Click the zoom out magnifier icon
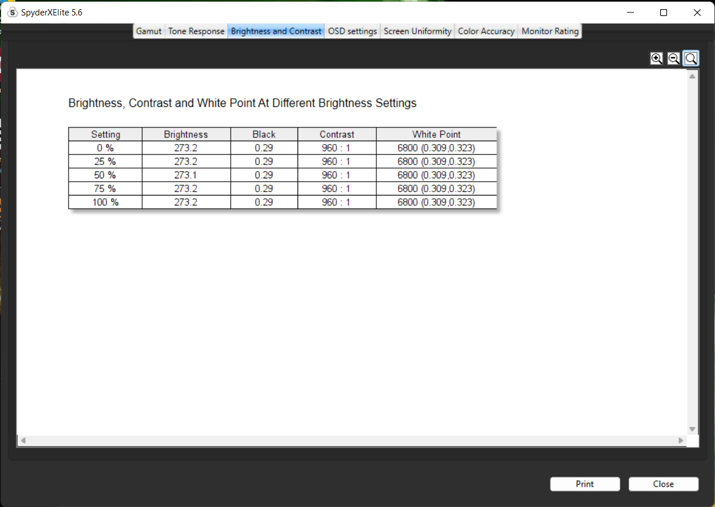Image resolution: width=715 pixels, height=507 pixels. coord(673,58)
